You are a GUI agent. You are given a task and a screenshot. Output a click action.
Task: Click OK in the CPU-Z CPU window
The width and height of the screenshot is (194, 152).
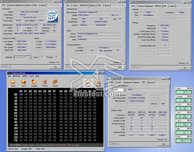[55, 67]
